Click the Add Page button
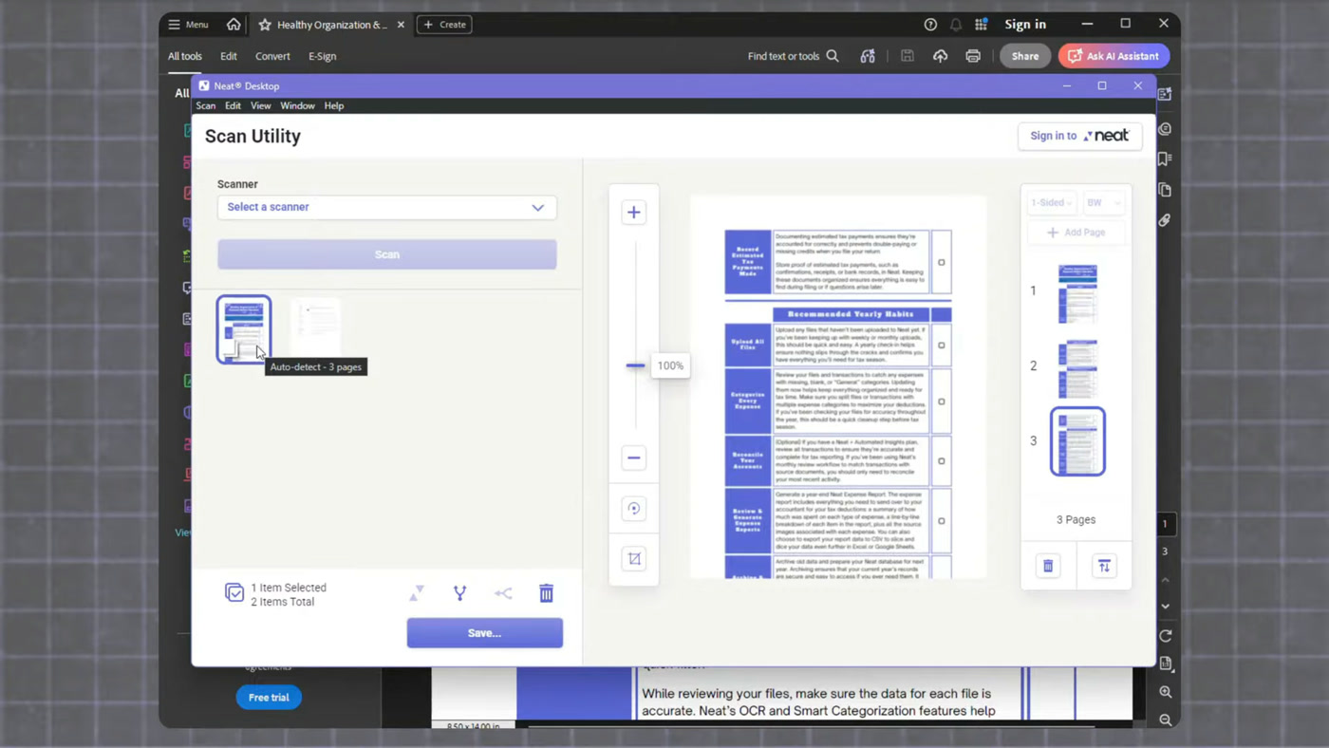The width and height of the screenshot is (1329, 748). (1076, 232)
